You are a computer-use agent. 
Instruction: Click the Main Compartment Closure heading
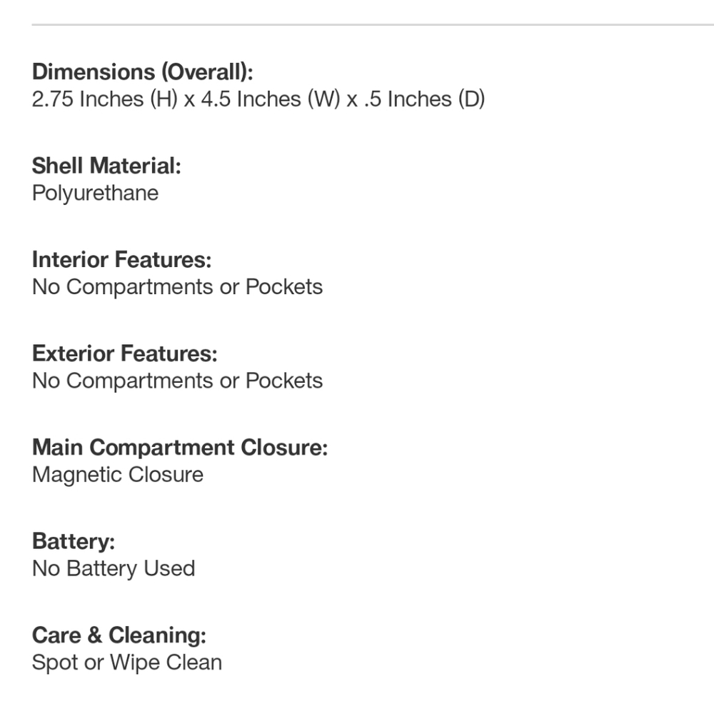click(x=180, y=448)
